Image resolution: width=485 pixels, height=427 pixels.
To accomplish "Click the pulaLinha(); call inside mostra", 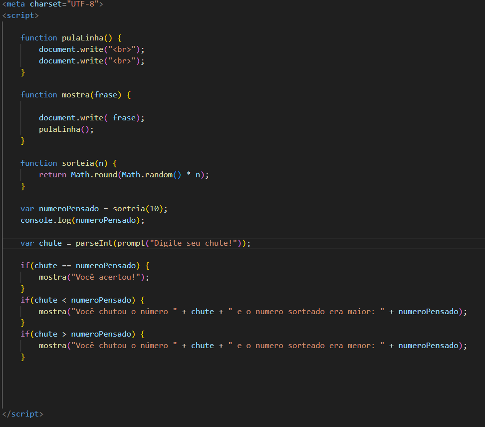I will click(x=66, y=129).
